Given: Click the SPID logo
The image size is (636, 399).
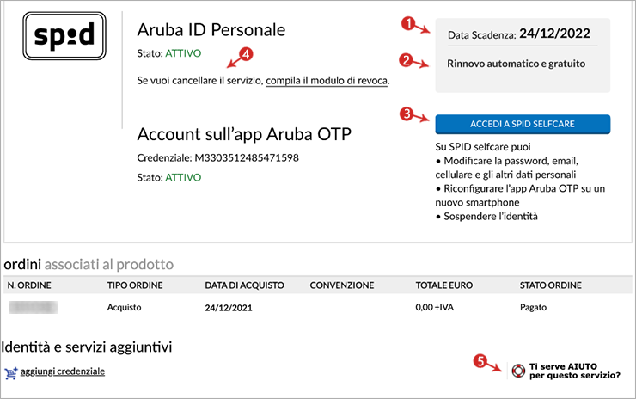Looking at the screenshot, I should pyautogui.click(x=64, y=36).
